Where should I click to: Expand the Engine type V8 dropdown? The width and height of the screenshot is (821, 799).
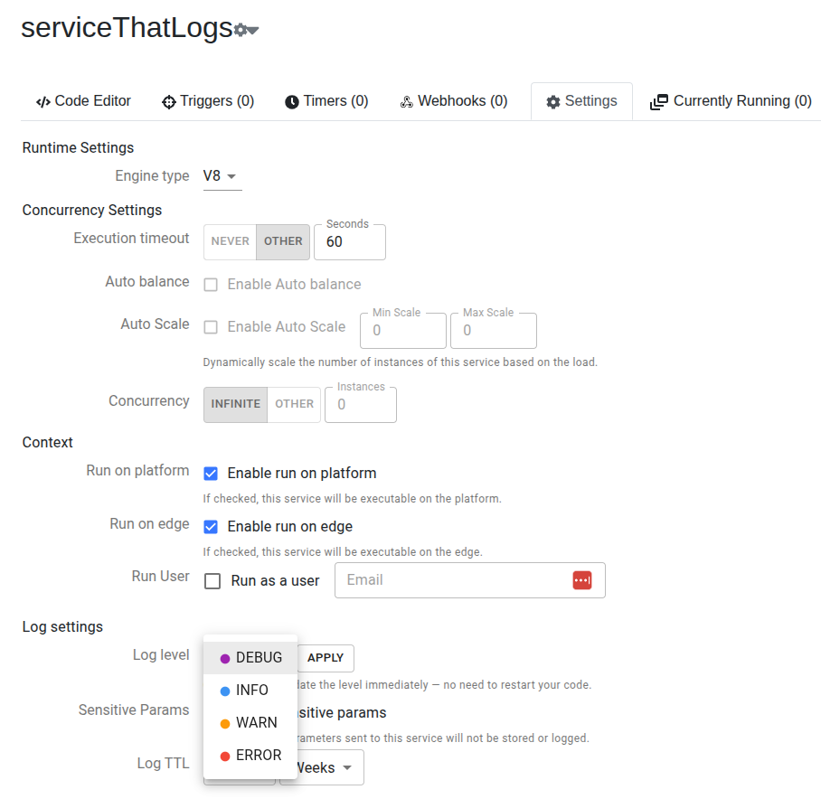pyautogui.click(x=222, y=176)
